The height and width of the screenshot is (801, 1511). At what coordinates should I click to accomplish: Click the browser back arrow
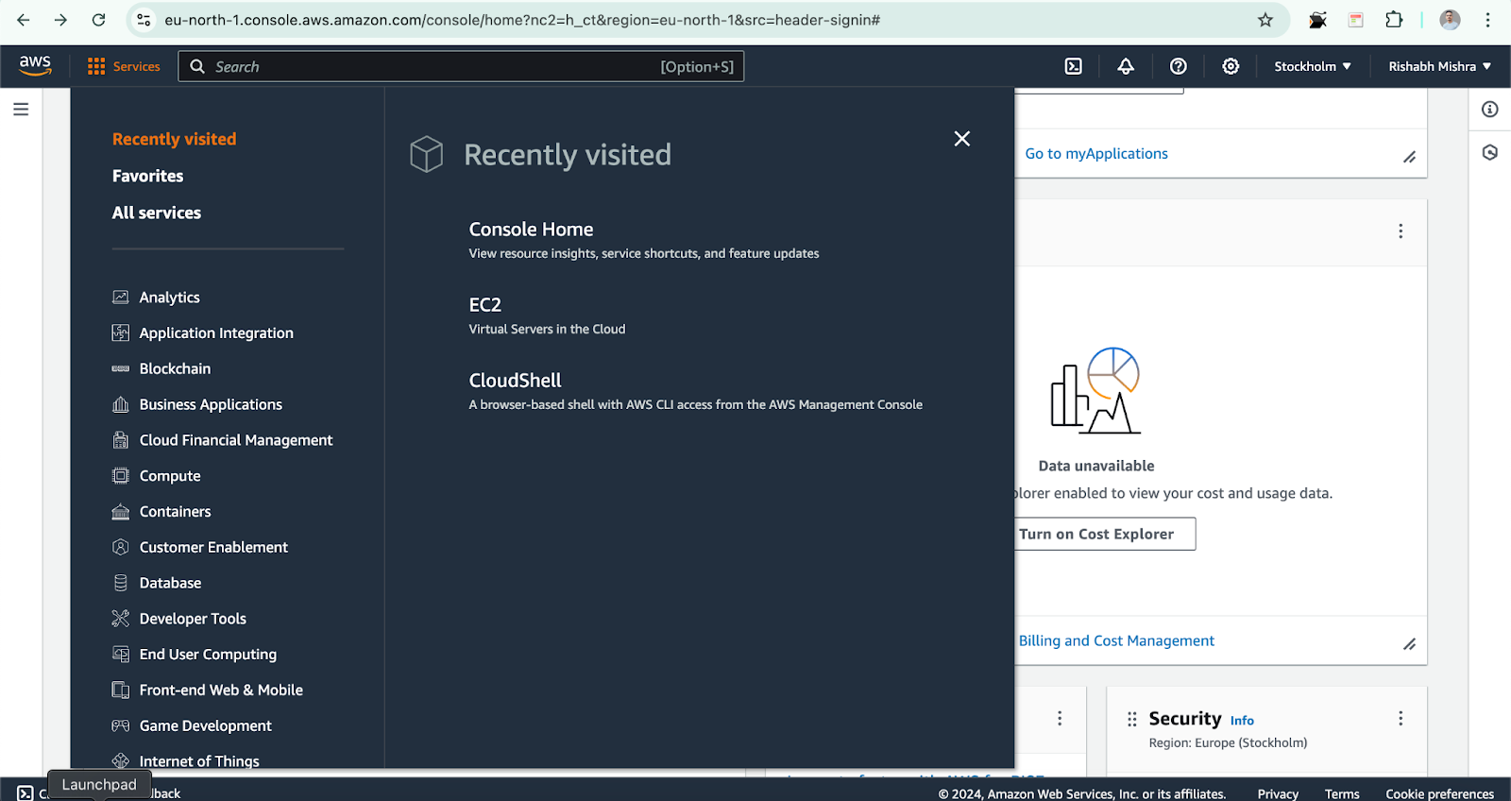tap(24, 20)
